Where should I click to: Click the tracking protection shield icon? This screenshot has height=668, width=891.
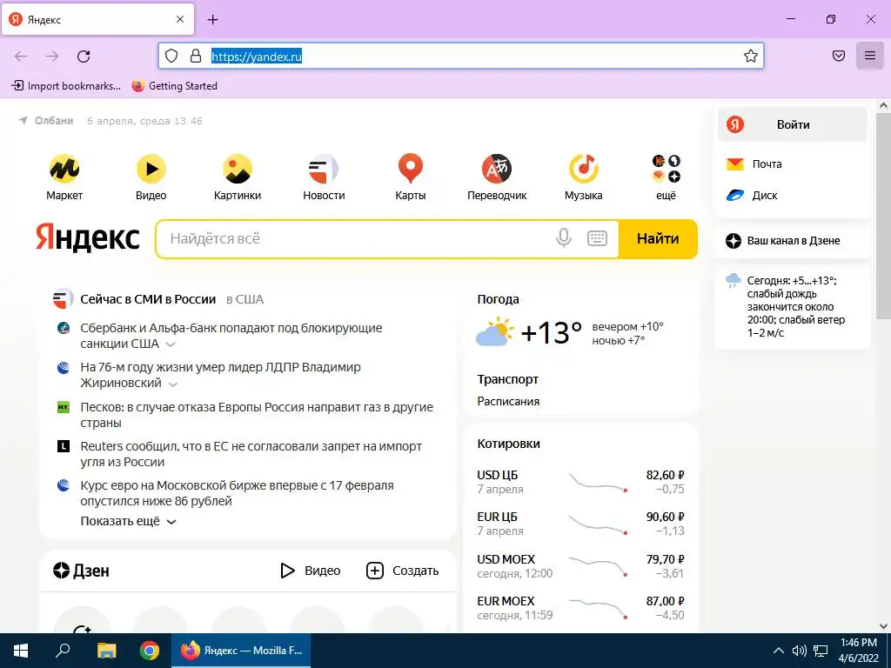click(171, 56)
